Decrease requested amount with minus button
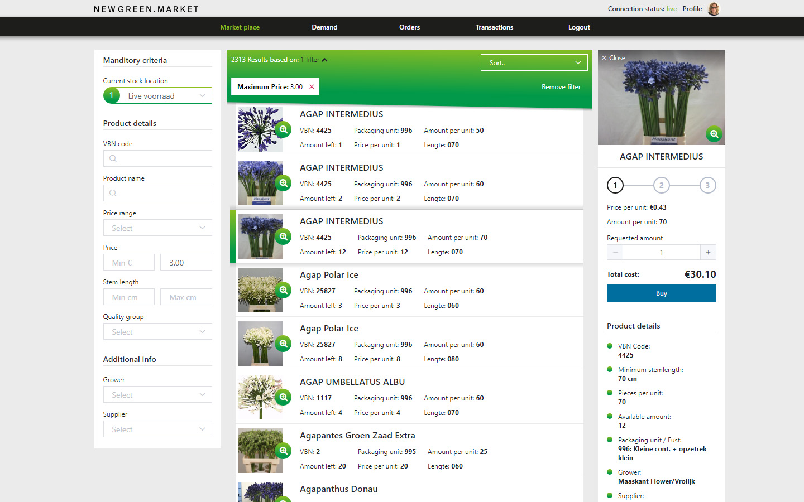 pos(615,252)
